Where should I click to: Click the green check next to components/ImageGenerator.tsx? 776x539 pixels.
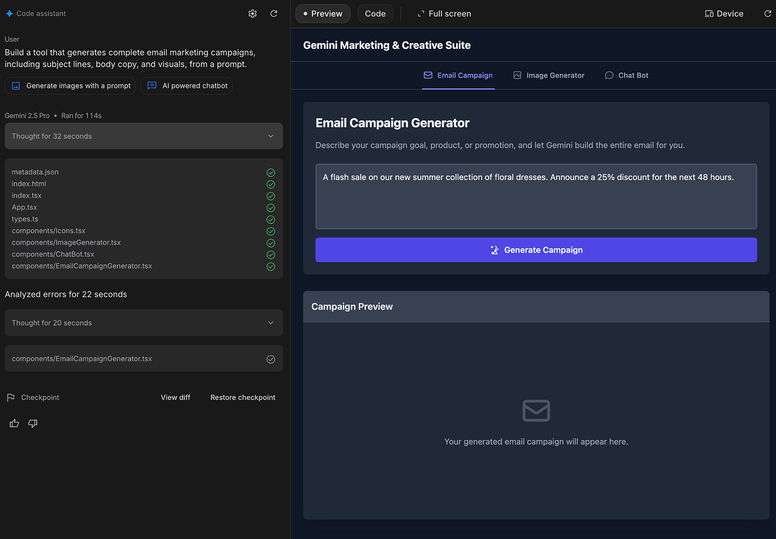coord(271,243)
